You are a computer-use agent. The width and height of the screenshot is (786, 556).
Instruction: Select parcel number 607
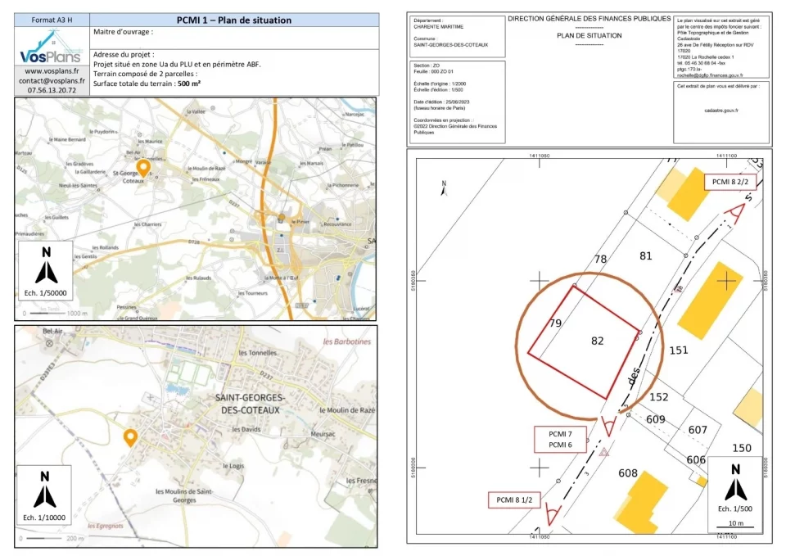(698, 430)
